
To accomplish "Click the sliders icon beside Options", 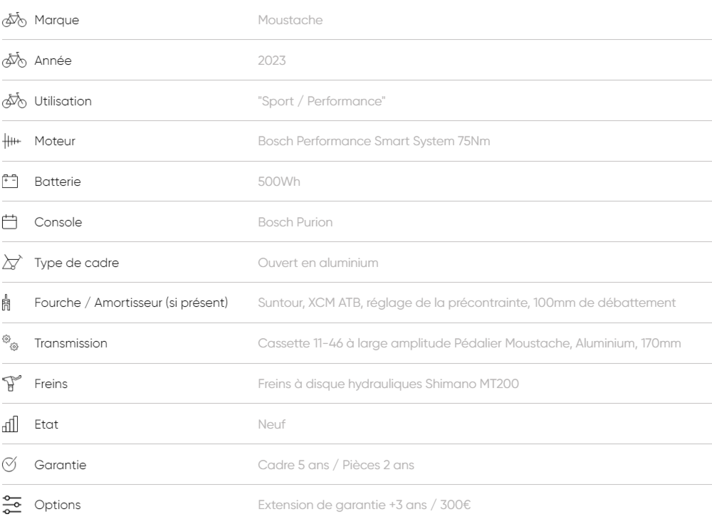I will pos(12,505).
